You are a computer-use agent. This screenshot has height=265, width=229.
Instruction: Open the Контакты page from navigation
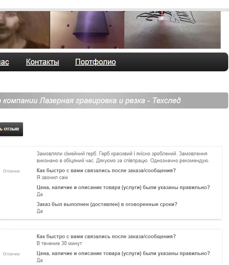[x=43, y=62]
